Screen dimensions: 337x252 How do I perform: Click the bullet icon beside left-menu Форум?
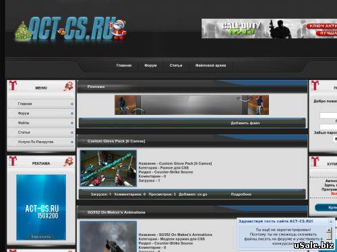(x=72, y=114)
